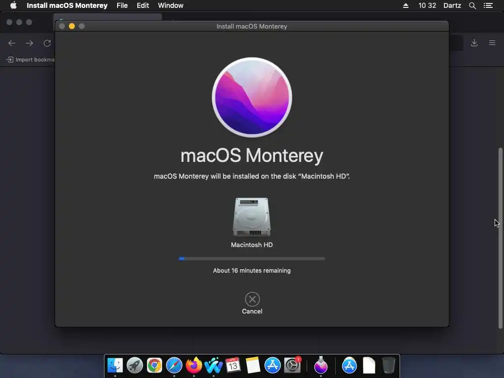Viewport: 504px width, 378px height.
Task: Launch Google Chrome from the Dock
Action: 154,366
